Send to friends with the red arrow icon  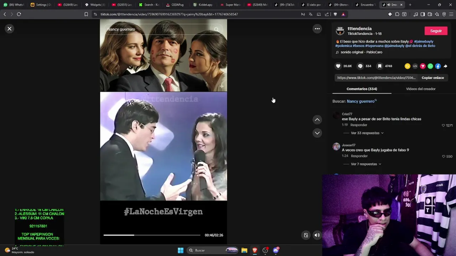tap(423, 66)
